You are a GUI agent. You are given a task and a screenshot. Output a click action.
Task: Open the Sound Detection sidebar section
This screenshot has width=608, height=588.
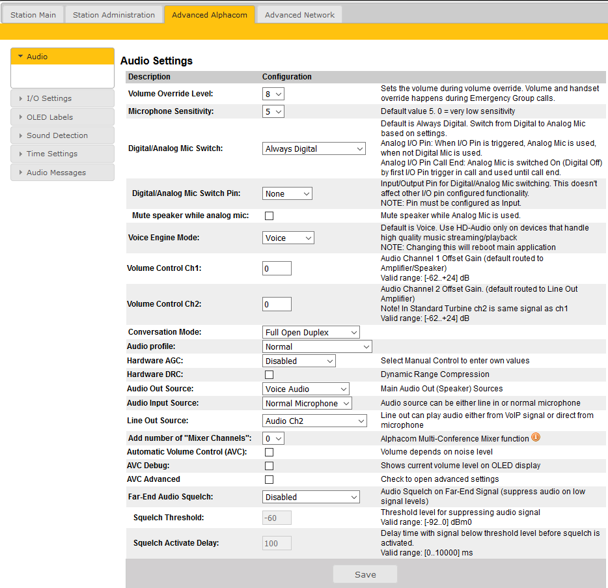[x=62, y=135]
